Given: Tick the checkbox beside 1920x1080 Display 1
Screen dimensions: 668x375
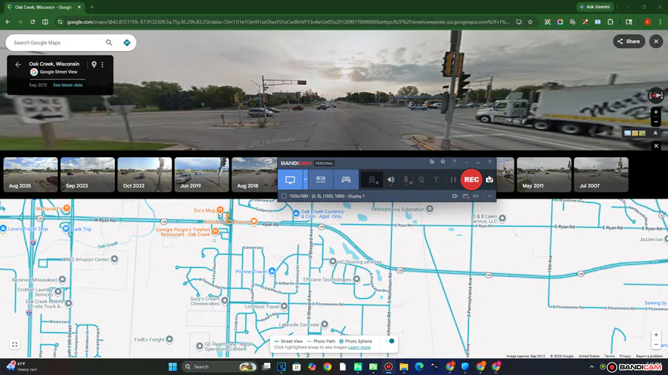Looking at the screenshot, I should 284,196.
